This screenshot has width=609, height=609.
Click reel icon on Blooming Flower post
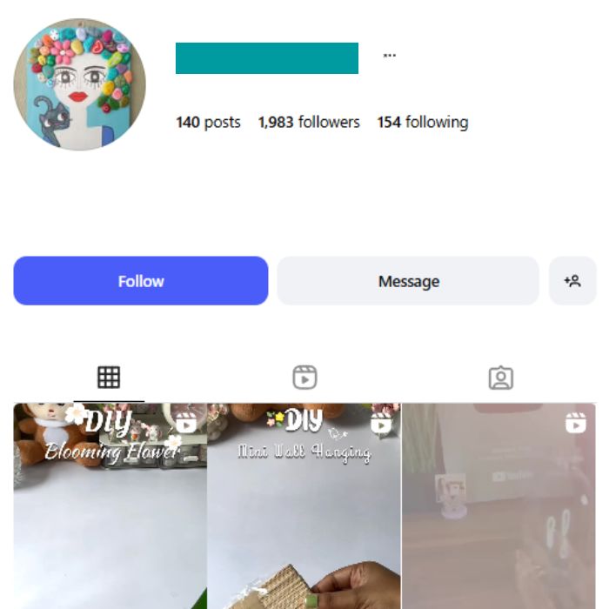click(x=186, y=423)
